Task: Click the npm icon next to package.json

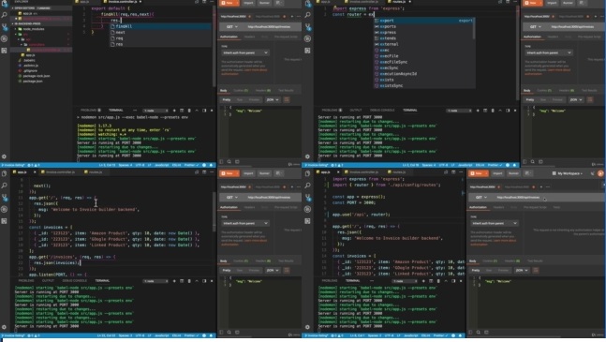Action: tap(20, 82)
